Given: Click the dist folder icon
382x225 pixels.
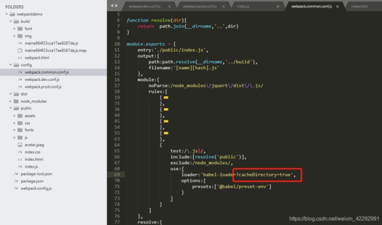Looking at the screenshot, I should [x=16, y=94].
